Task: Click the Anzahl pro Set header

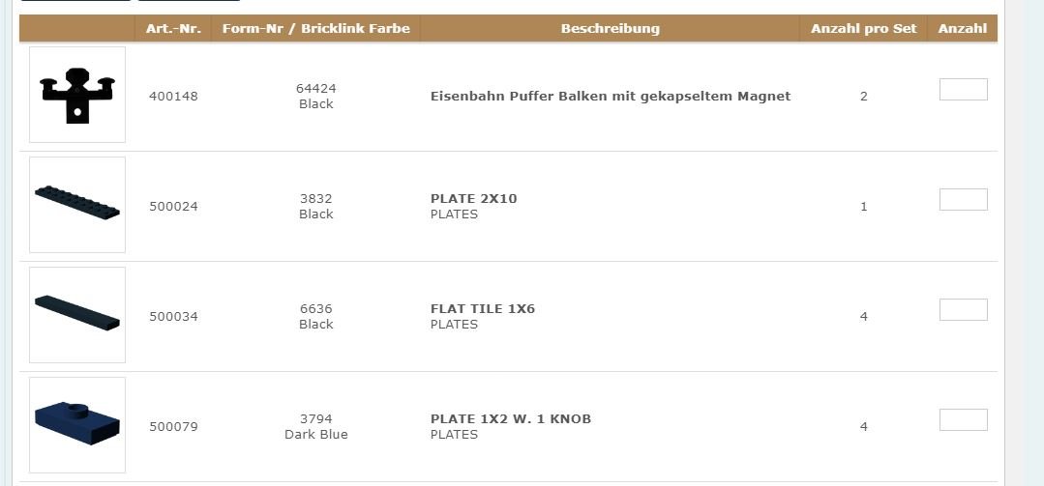Action: point(863,28)
